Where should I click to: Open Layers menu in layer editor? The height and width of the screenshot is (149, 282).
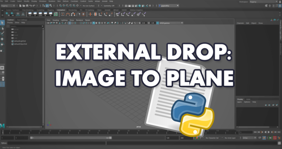[239, 102]
